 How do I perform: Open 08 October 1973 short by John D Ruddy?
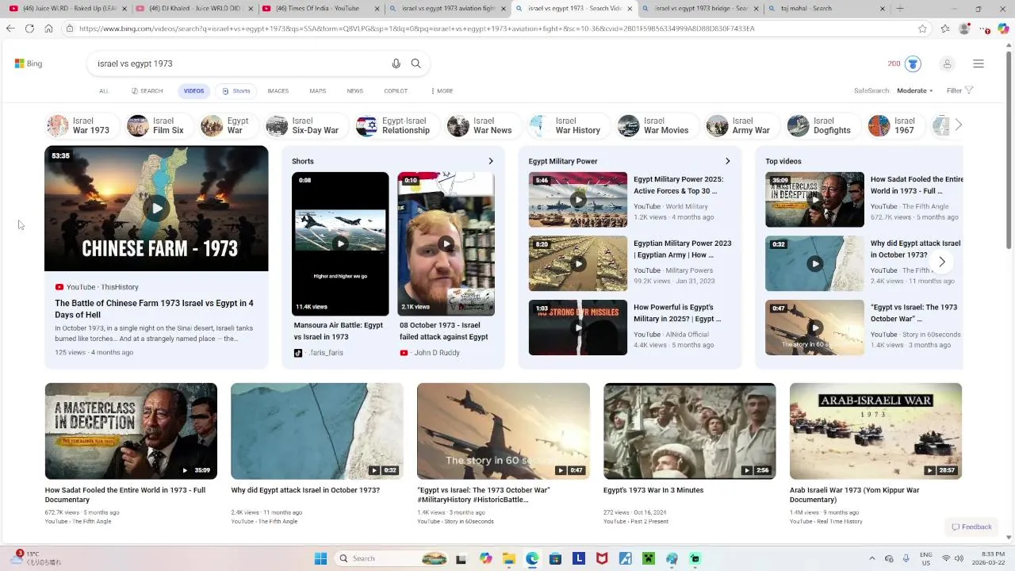(446, 243)
